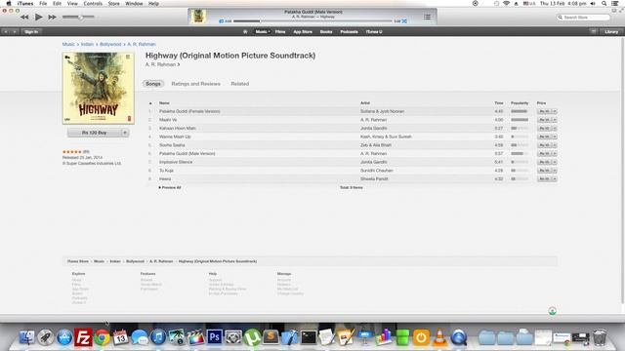
Task: Switch to the App Store section
Action: coord(303,31)
